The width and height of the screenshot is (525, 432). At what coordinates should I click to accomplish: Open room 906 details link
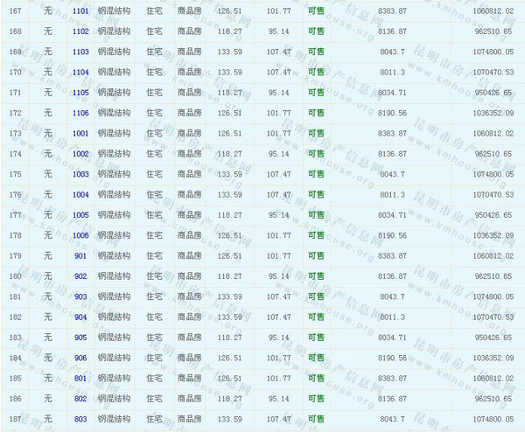tap(80, 358)
